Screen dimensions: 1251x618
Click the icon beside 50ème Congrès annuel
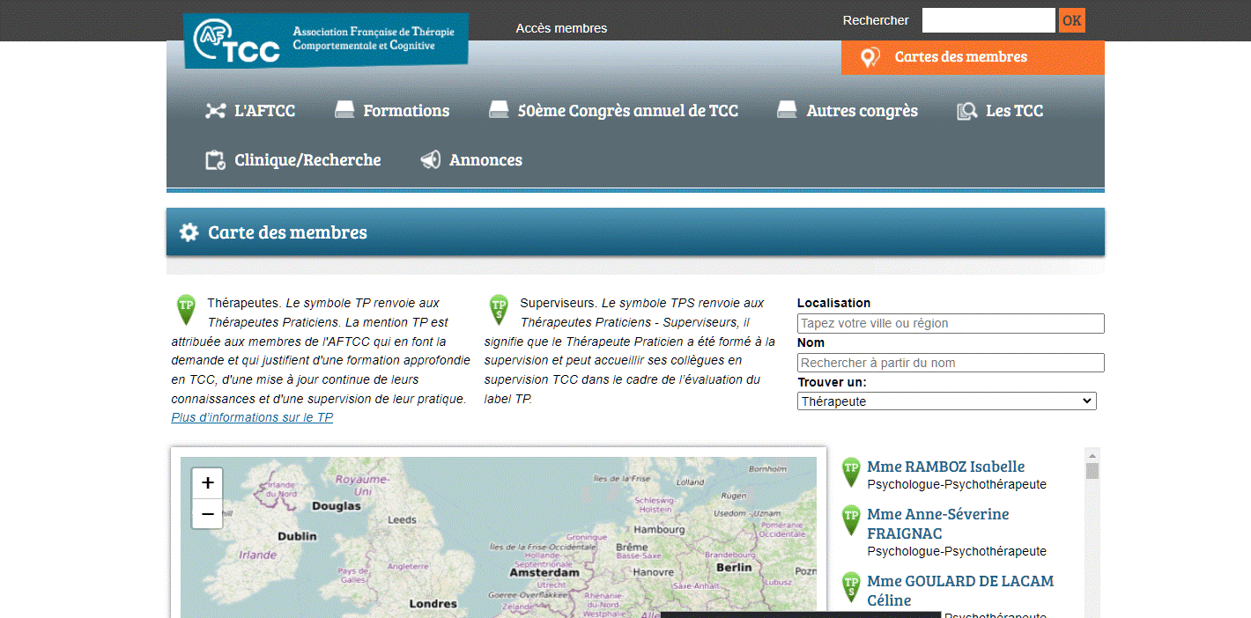coord(499,110)
